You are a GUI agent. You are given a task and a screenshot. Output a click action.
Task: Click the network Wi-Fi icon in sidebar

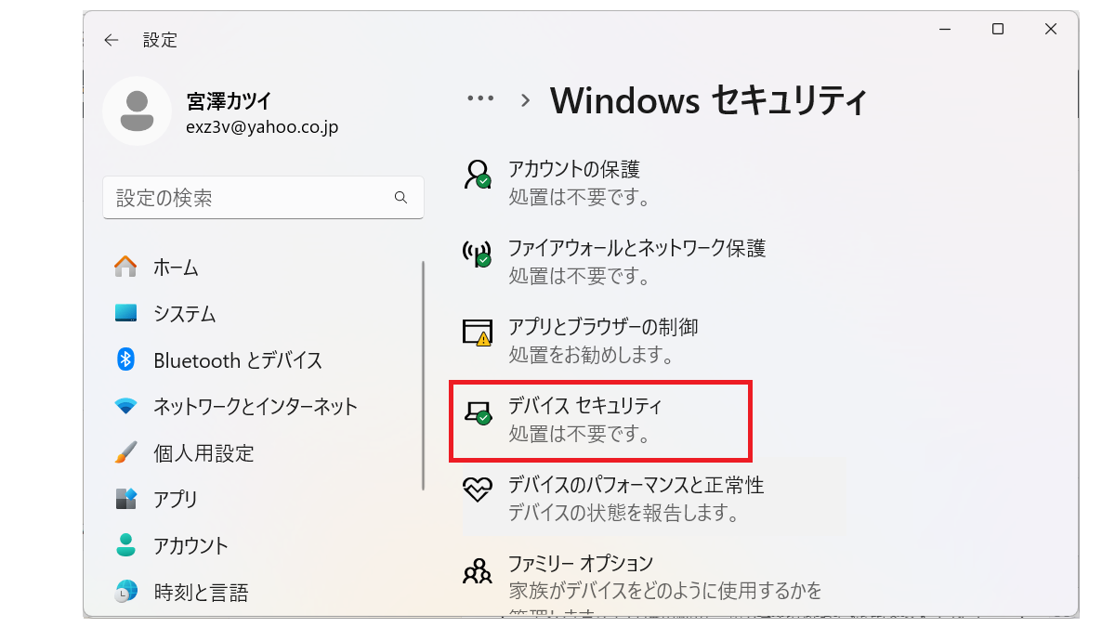click(125, 406)
